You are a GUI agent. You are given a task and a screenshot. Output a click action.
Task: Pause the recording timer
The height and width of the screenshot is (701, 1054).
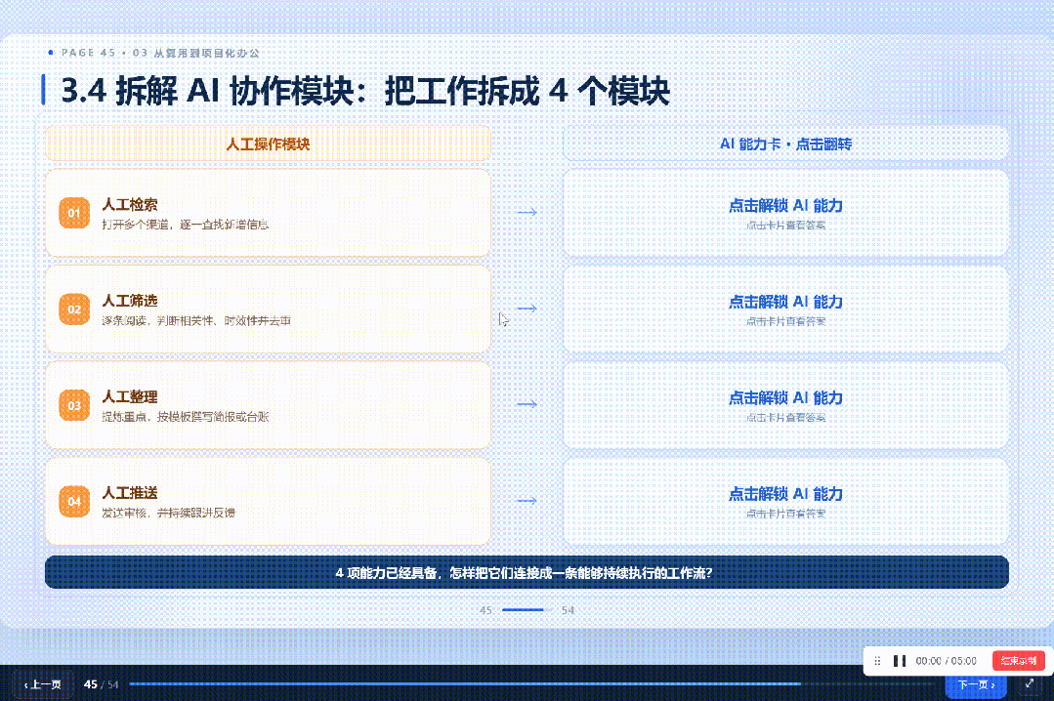[900, 661]
